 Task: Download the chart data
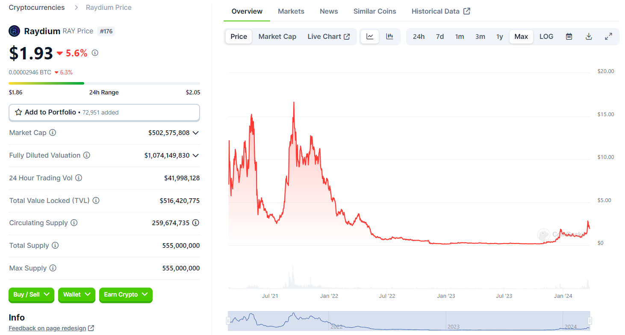point(589,36)
